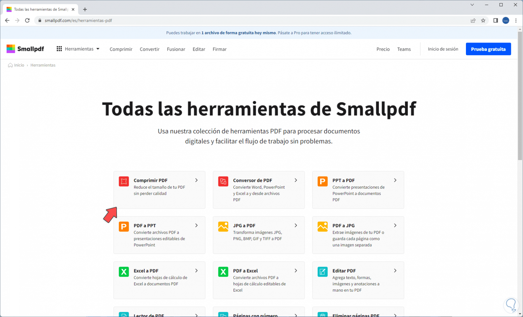The width and height of the screenshot is (523, 317).
Task: Click the Excel a PDF green icon
Action: coord(124,272)
